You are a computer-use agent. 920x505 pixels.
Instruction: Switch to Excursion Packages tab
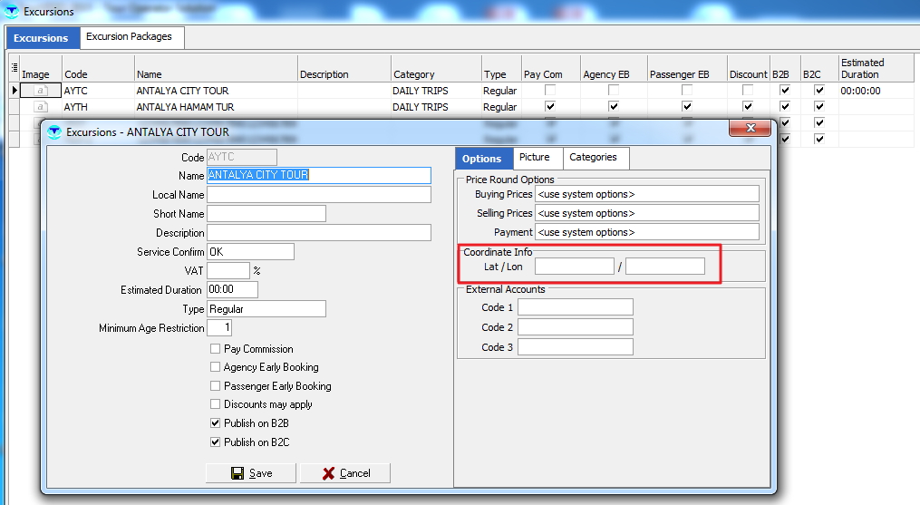(x=129, y=37)
